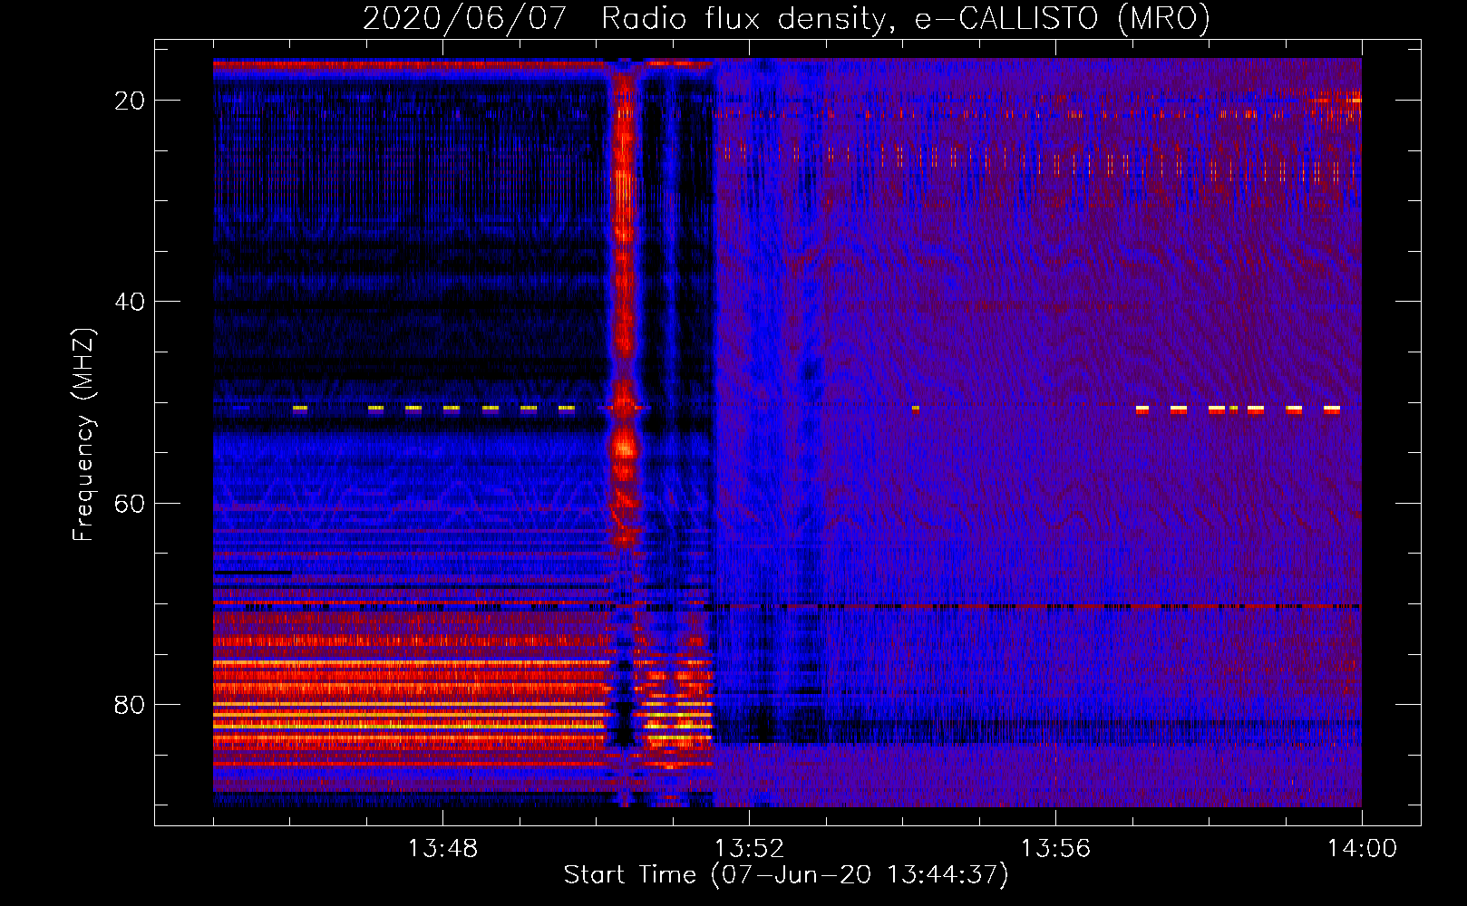Click the 40 MHz frequency tick label
The width and height of the screenshot is (1467, 906).
point(130,302)
